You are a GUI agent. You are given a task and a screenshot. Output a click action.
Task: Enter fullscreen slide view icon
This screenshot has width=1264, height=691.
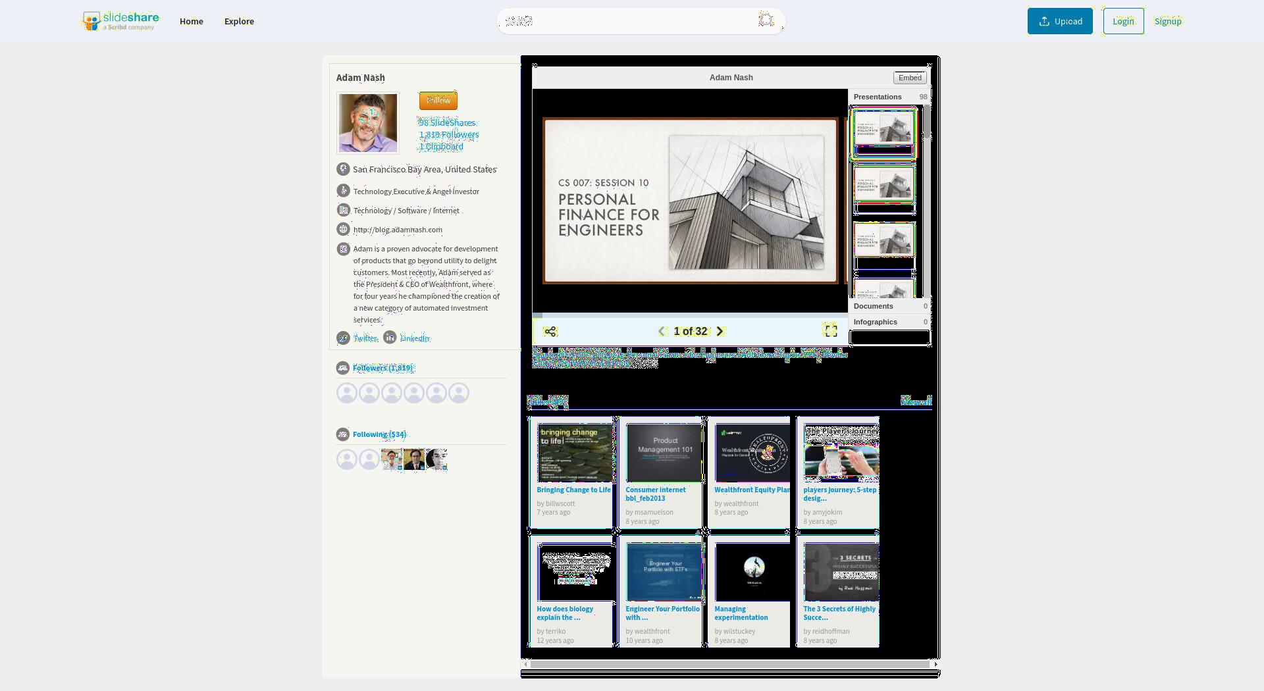[831, 331]
